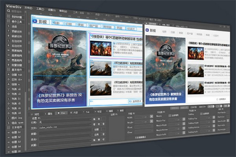Check 全部相同 under Margin
The width and height of the screenshot is (236, 157).
(170, 115)
